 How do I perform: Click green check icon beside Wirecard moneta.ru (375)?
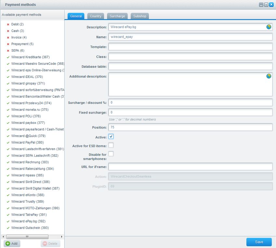click(8, 110)
